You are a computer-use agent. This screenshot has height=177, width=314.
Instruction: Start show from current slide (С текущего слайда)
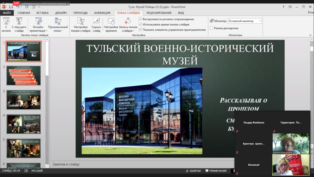[x=19, y=25]
